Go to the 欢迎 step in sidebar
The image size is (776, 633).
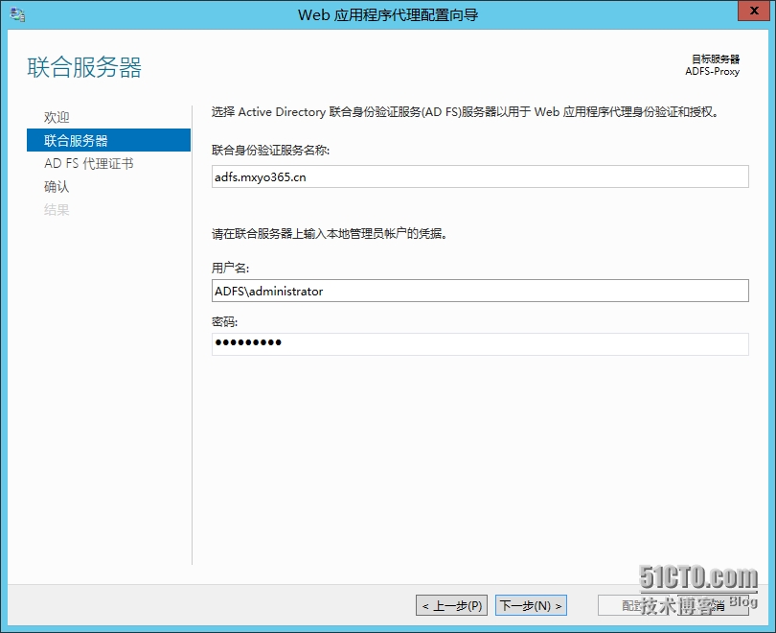(57, 117)
